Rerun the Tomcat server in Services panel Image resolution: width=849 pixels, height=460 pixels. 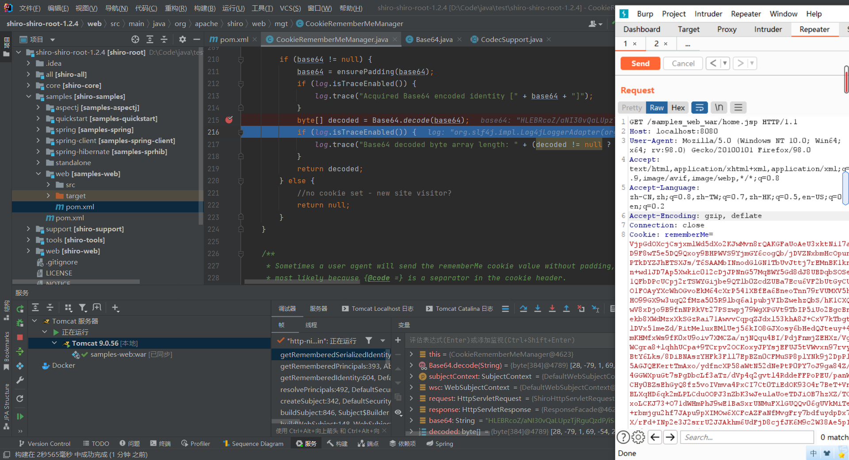point(20,309)
